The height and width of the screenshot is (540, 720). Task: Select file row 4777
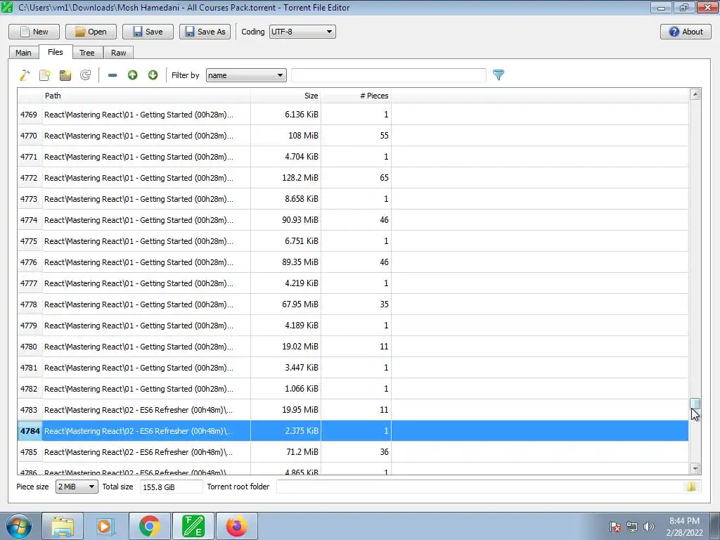coord(353,283)
